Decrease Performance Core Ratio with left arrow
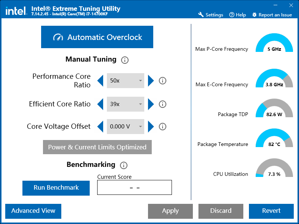The height and width of the screenshot is (224, 299). point(100,81)
